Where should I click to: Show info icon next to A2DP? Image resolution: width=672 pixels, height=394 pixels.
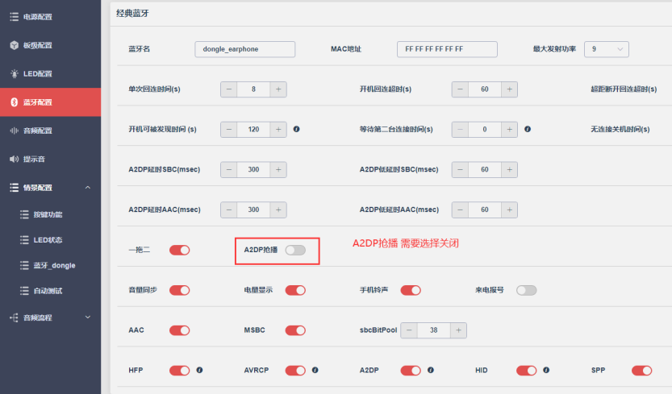(431, 370)
